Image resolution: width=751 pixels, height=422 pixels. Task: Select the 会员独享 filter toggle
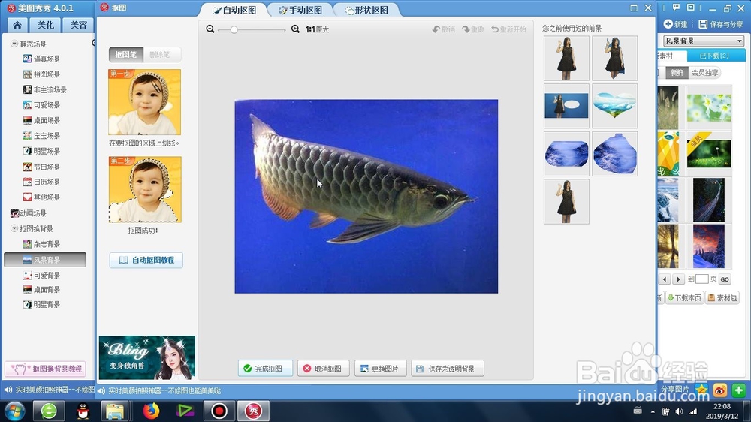(x=705, y=73)
